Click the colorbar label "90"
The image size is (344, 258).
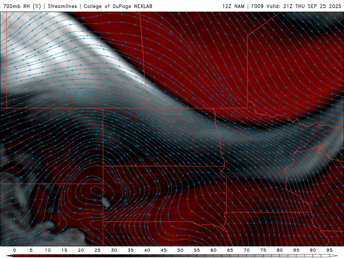click(x=313, y=250)
